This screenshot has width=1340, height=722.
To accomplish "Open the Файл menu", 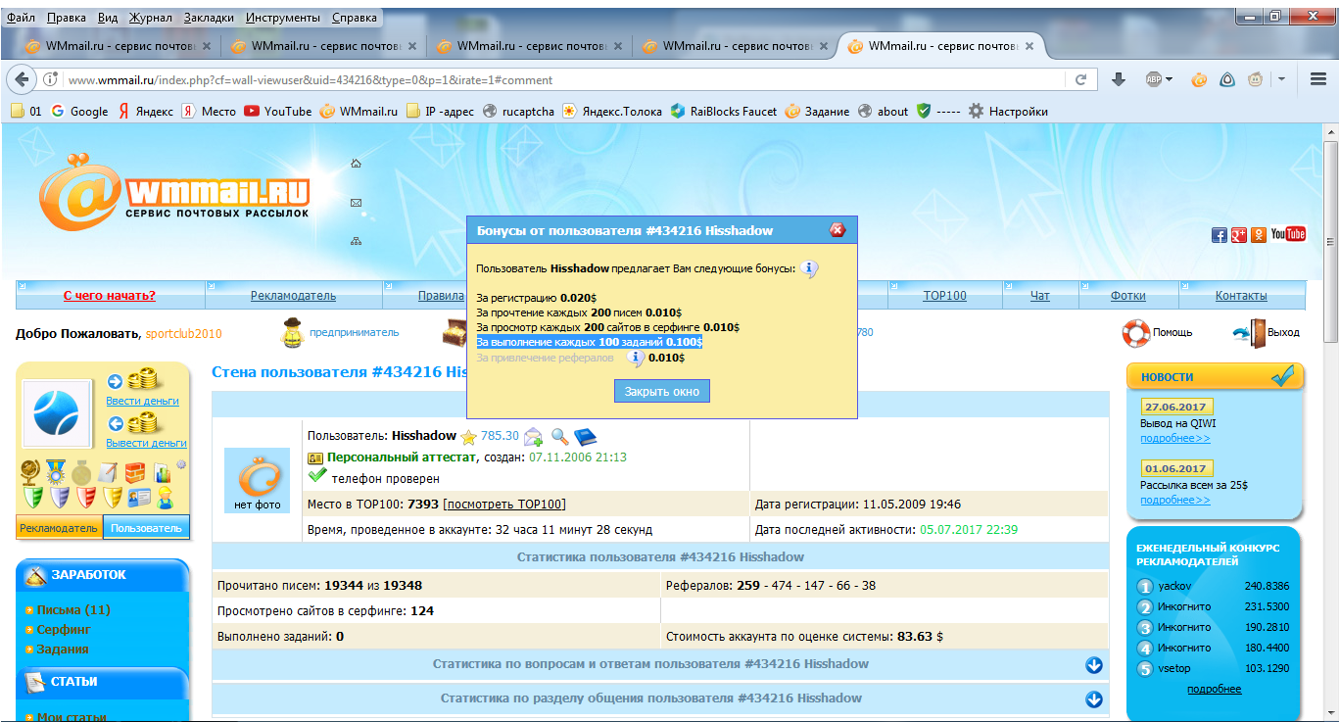I will point(21,18).
